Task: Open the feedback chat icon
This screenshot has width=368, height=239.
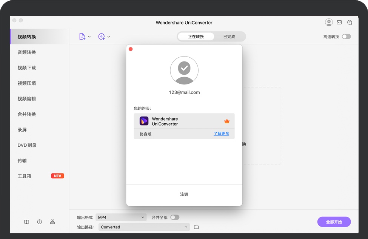Action: coord(350,22)
